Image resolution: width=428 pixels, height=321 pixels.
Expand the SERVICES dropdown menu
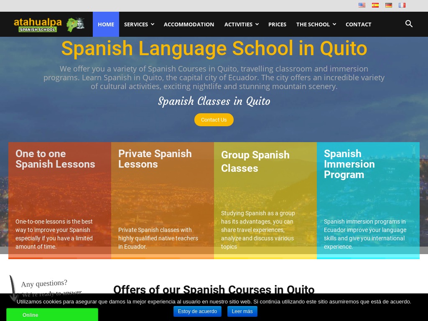(139, 24)
